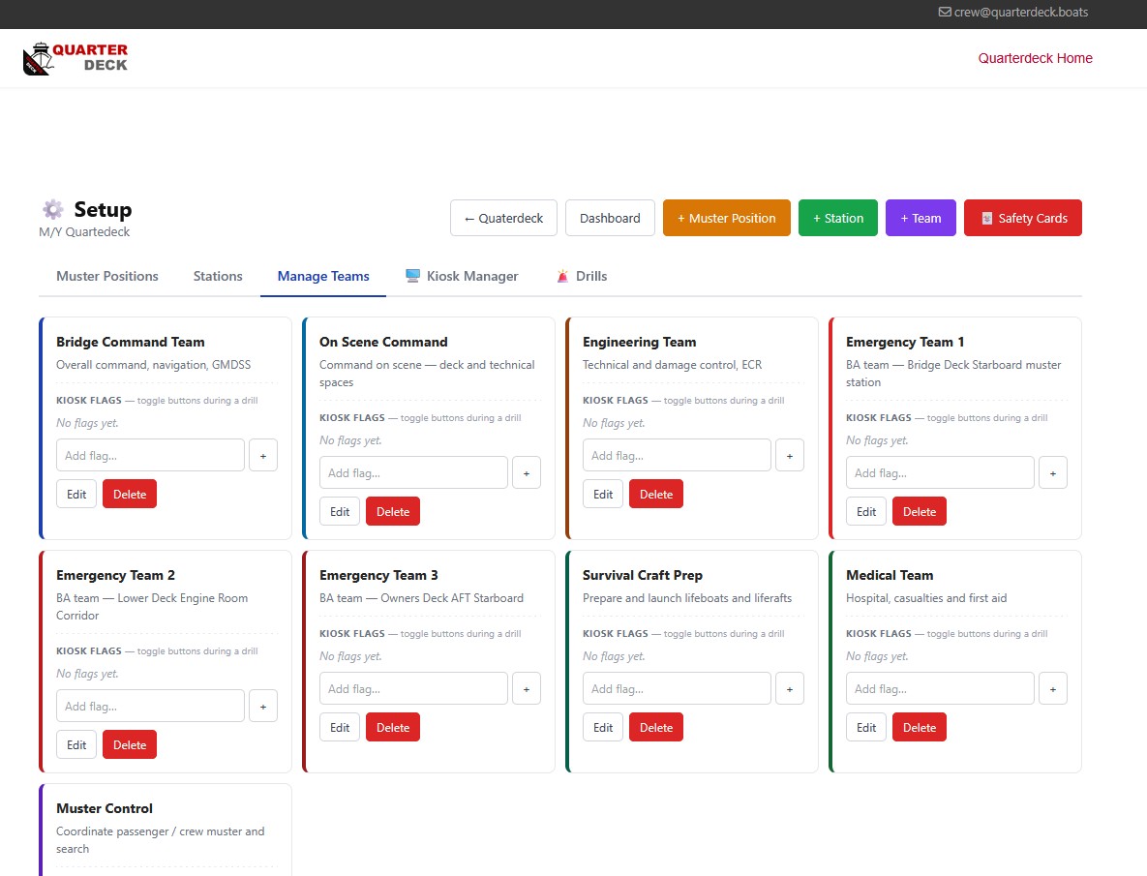The width and height of the screenshot is (1147, 876).
Task: Click 'Hospital, casualties and first aid' text
Action: click(x=926, y=598)
